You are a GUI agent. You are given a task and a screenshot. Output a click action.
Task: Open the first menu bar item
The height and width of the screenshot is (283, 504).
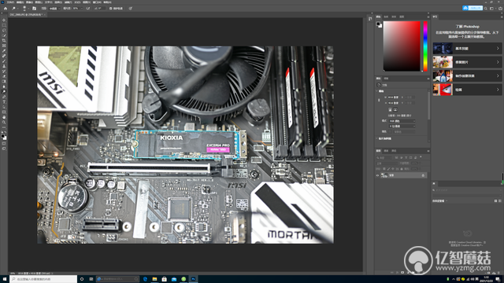pyautogui.click(x=10, y=2)
